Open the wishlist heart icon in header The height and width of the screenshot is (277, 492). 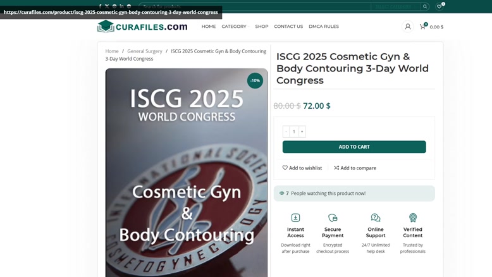tap(440, 6)
